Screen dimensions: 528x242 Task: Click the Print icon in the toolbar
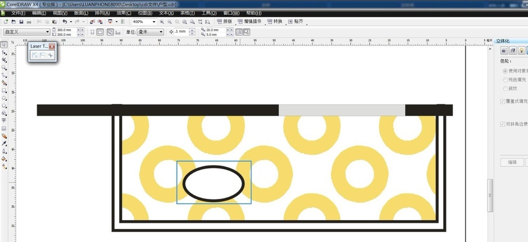click(29, 22)
